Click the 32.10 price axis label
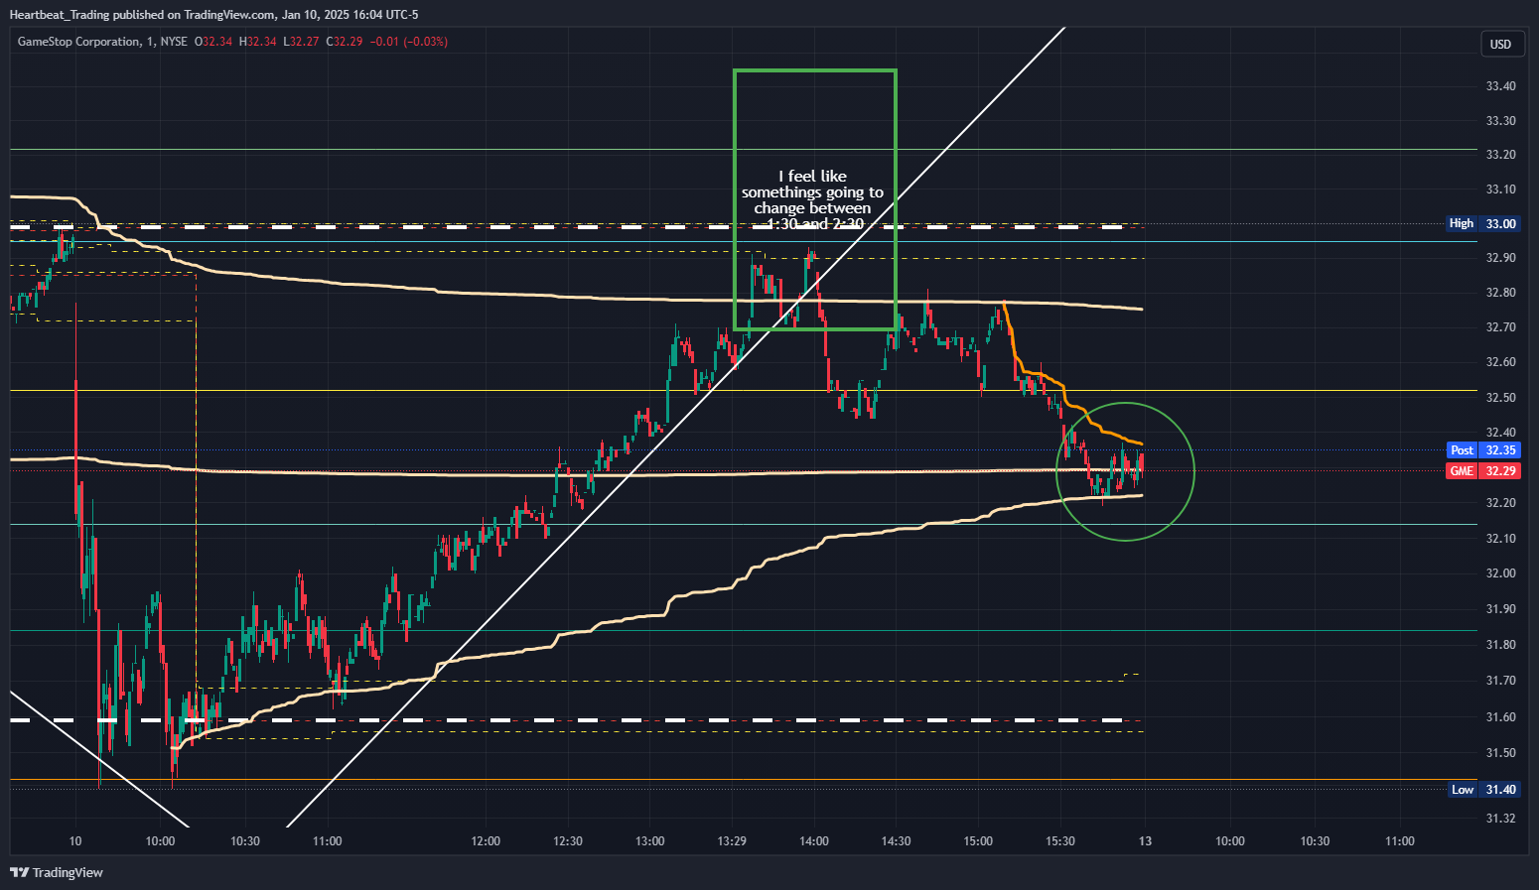 pos(1500,539)
